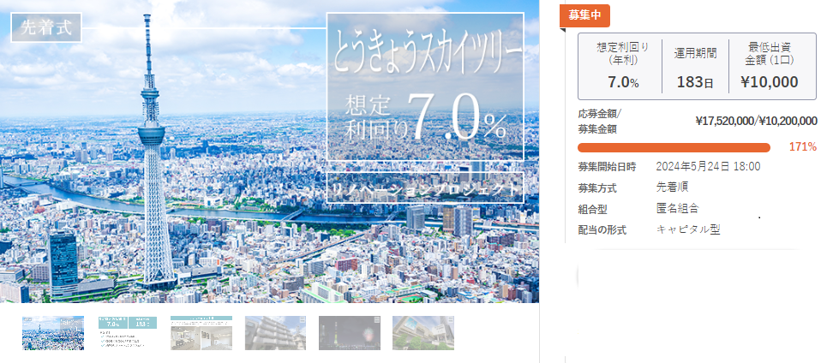Select the first cityscape thumbnail
The image size is (827, 363).
tap(53, 333)
